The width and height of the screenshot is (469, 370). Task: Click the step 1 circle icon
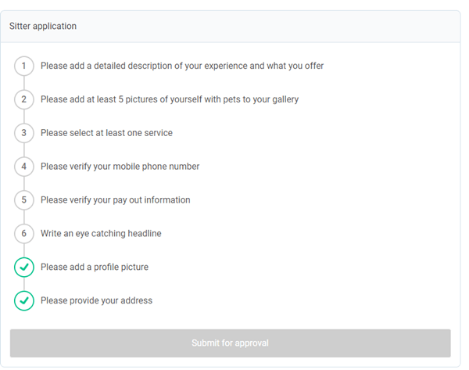24,66
